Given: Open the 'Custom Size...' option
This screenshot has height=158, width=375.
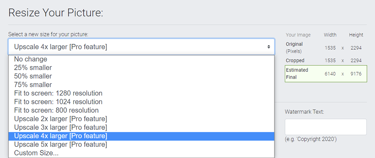Looking at the screenshot, I should (x=141, y=153).
